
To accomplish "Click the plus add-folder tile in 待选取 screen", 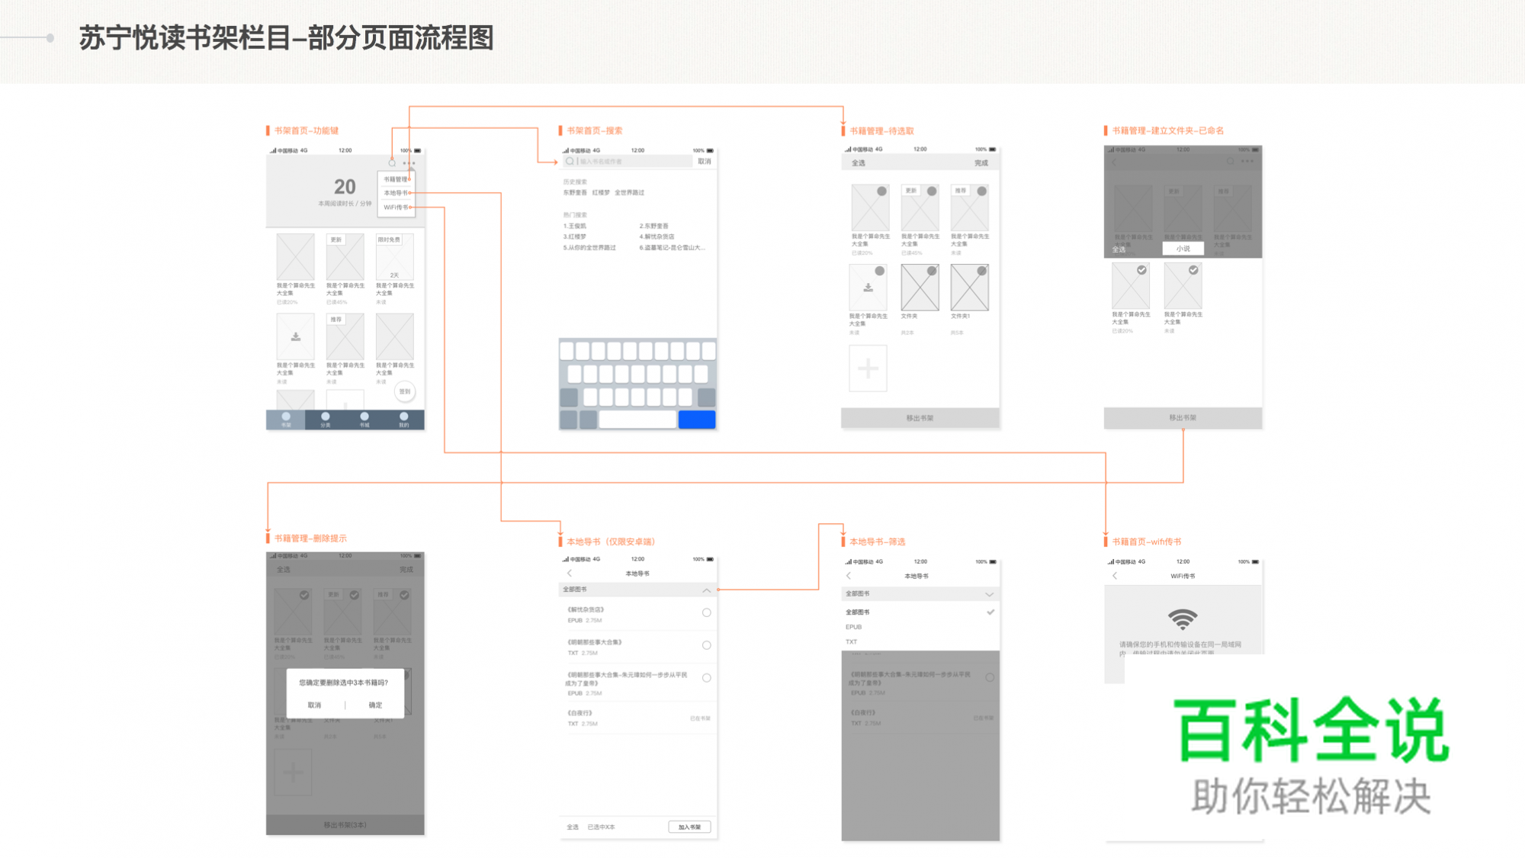I will 868,369.
